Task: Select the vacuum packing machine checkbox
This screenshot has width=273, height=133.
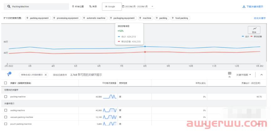Action: tap(6, 117)
